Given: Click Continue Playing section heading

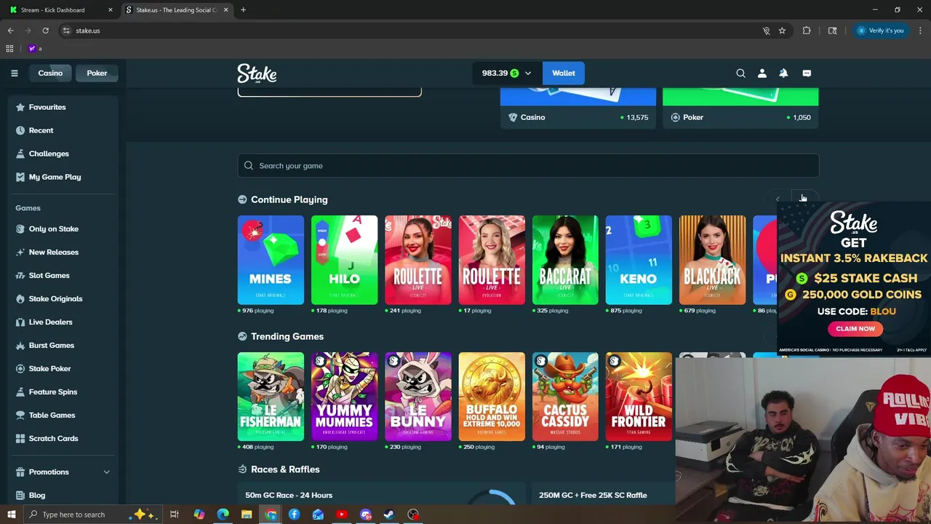Looking at the screenshot, I should click(289, 199).
